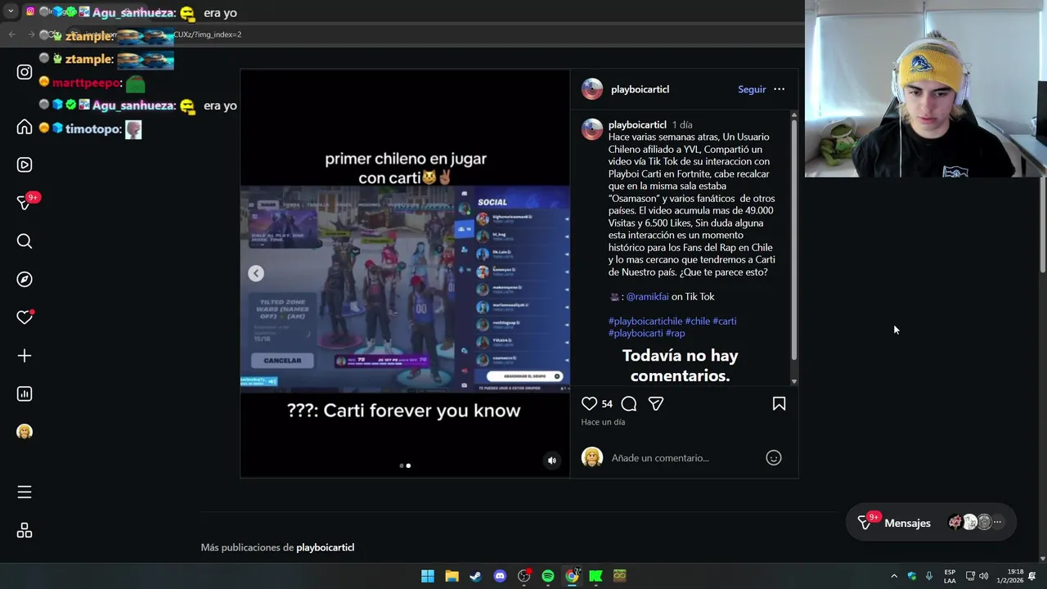Viewport: 1047px width, 589px height.
Task: Open Windows Start menu
Action: (428, 576)
